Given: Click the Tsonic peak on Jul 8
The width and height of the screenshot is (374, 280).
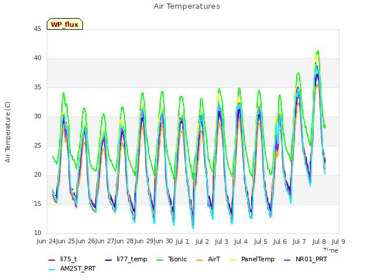Looking at the screenshot, I should click(x=317, y=51).
